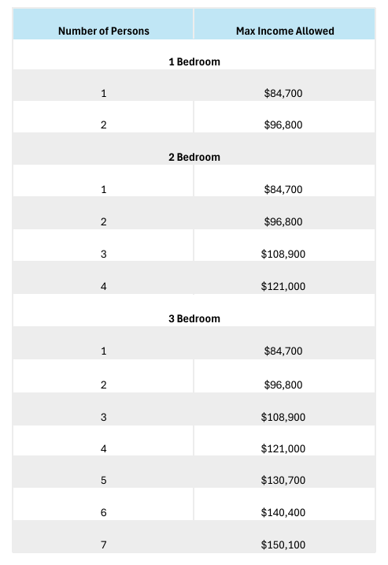The width and height of the screenshot is (388, 565).
Task: Click the Number of Persons column header
Action: coord(104,31)
